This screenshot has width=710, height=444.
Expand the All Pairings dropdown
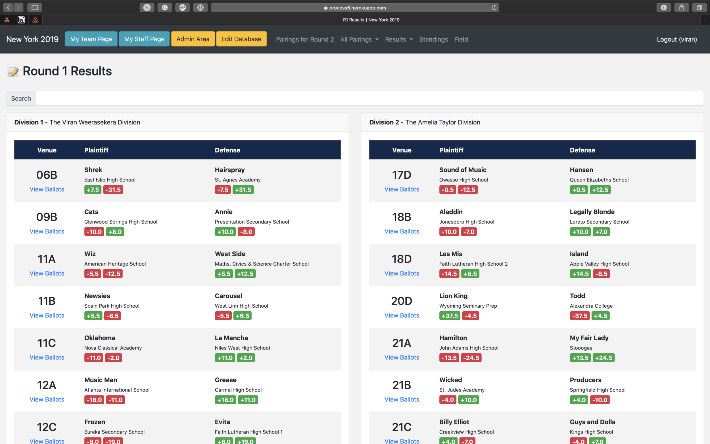tap(359, 39)
